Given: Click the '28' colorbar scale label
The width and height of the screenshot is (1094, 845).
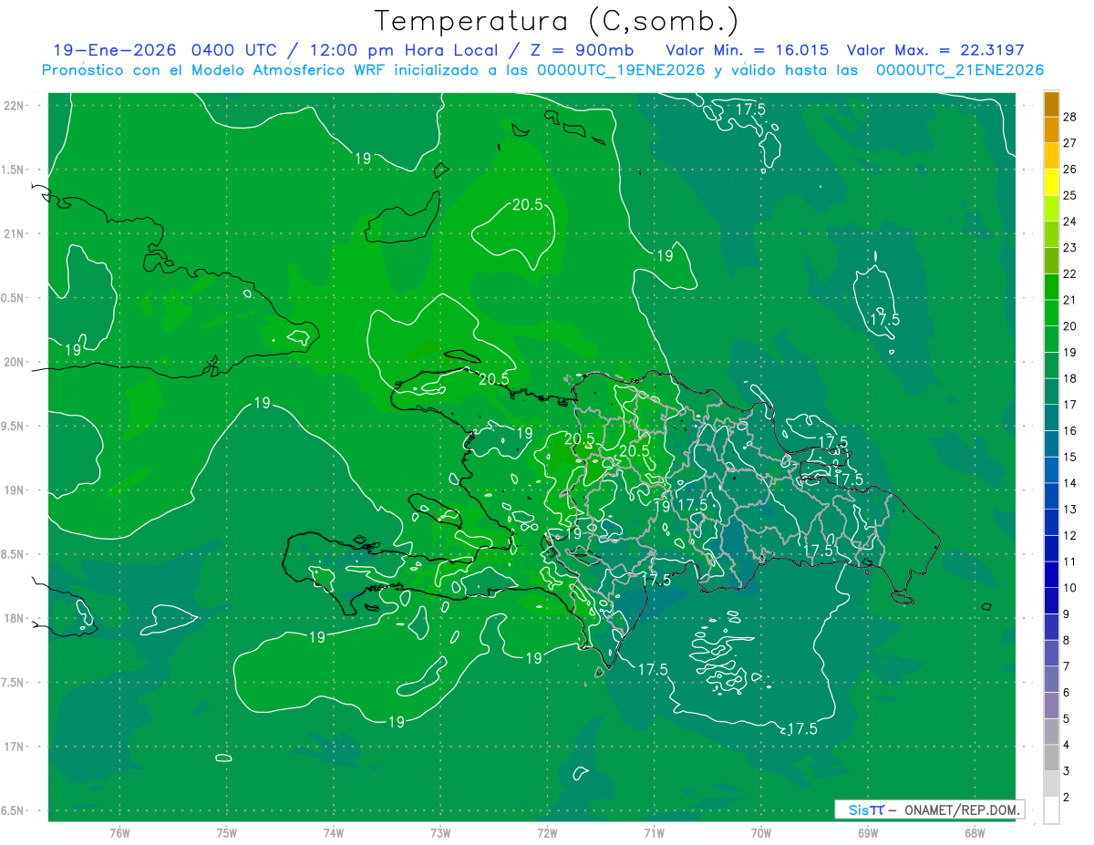Looking at the screenshot, I should [x=1070, y=117].
